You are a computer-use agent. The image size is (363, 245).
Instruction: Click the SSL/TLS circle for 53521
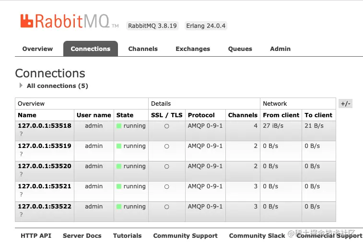click(x=167, y=187)
